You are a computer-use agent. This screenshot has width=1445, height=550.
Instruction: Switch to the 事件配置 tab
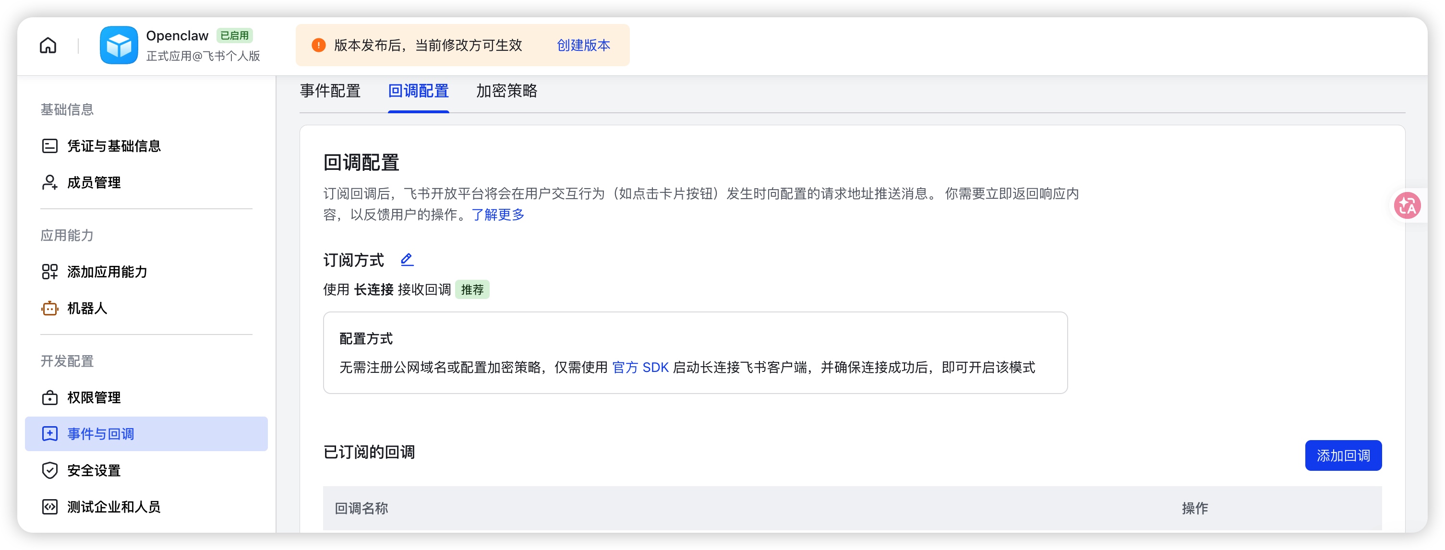(x=330, y=91)
